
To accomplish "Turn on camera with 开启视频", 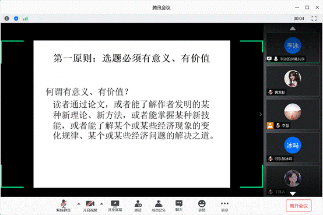I will coord(90,206).
